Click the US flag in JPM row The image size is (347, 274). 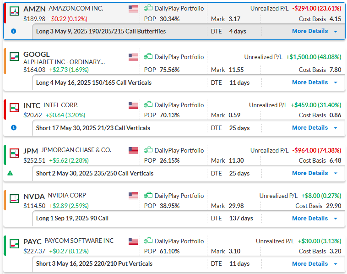[133, 151]
